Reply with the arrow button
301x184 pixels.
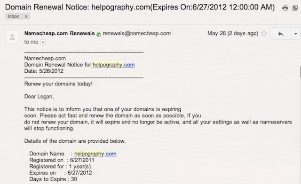[x=281, y=34]
